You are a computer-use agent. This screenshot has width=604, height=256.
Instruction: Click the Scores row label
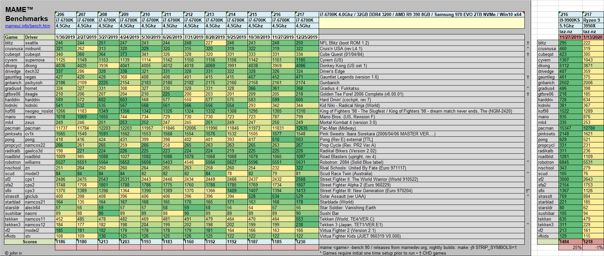[x=29, y=242]
